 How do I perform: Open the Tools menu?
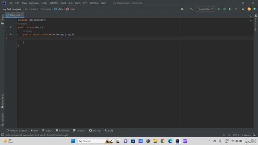click(x=78, y=3)
